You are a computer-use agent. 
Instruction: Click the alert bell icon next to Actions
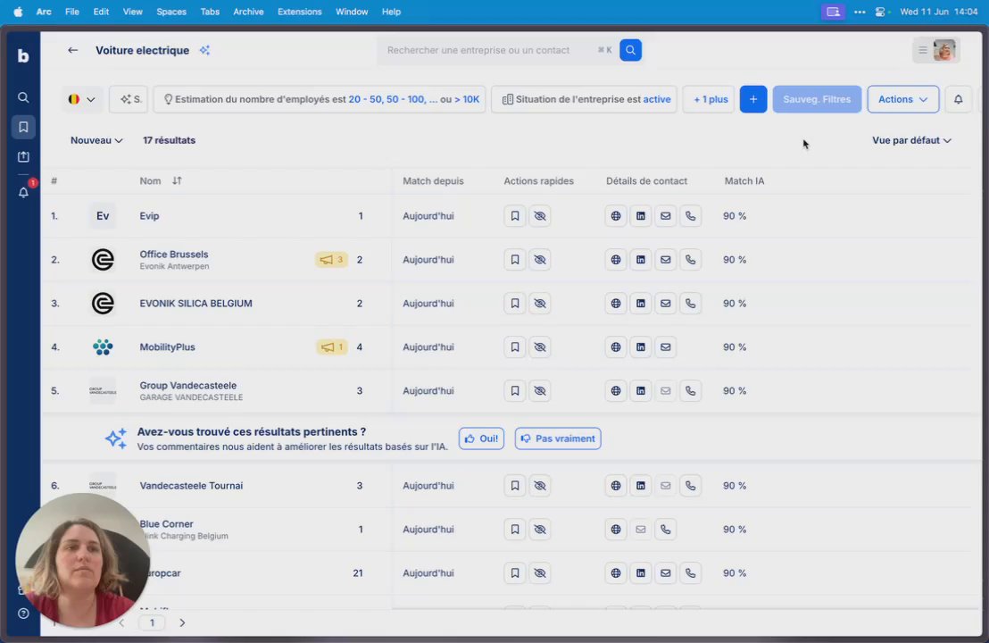coord(958,99)
